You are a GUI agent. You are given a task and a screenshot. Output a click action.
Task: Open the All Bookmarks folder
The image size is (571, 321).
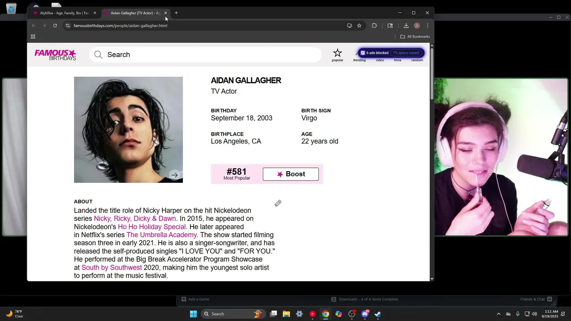(x=415, y=37)
